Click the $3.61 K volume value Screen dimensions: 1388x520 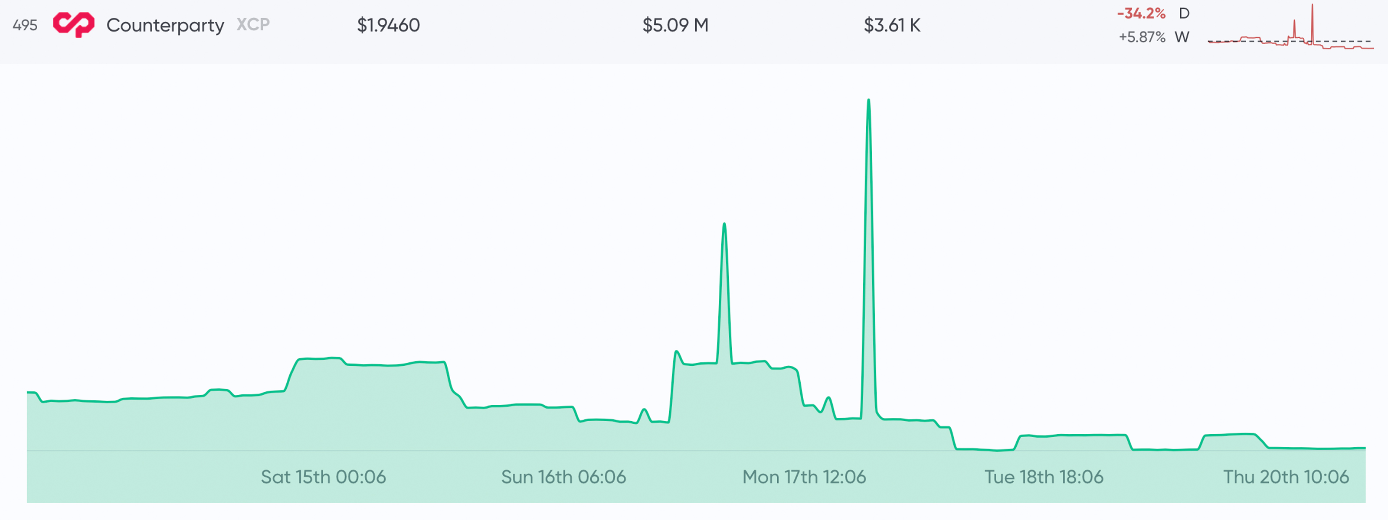click(892, 25)
